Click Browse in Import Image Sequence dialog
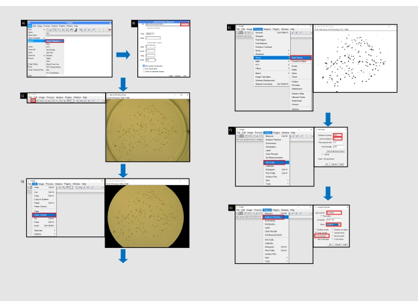Image resolution: width=418 pixels, height=307 pixels. (x=184, y=25)
